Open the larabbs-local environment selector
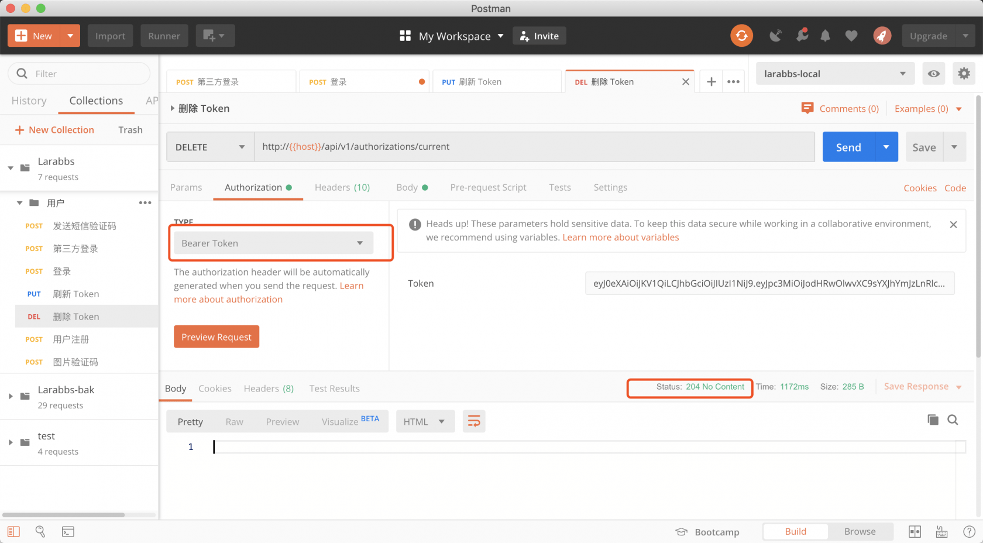Screen dimensions: 983x543 pos(835,74)
